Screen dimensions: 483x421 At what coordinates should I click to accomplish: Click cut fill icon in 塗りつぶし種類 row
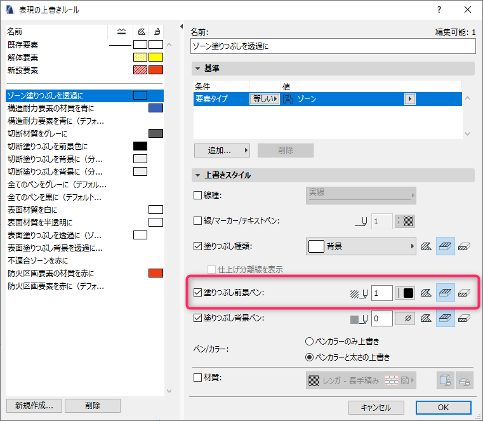pos(445,246)
